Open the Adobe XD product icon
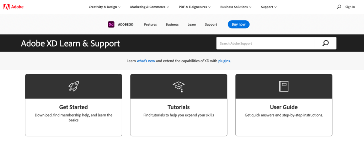 [x=111, y=25]
